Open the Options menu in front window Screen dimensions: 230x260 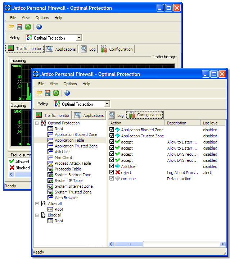pyautogui.click(x=70, y=84)
